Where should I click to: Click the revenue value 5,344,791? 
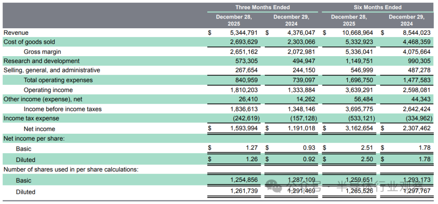coord(244,33)
